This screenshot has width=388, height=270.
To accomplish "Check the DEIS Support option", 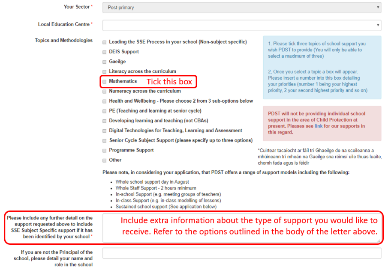I will [105, 52].
